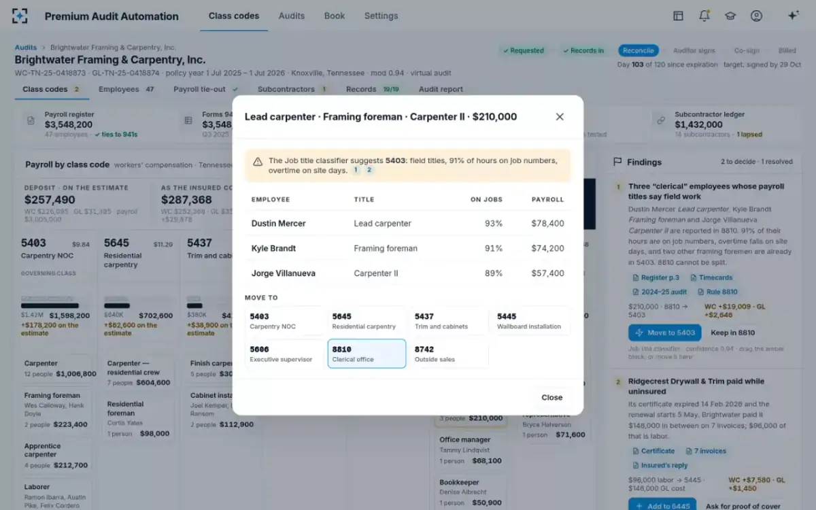Click the Auditor signs status step
This screenshot has height=510, width=816.
click(694, 50)
